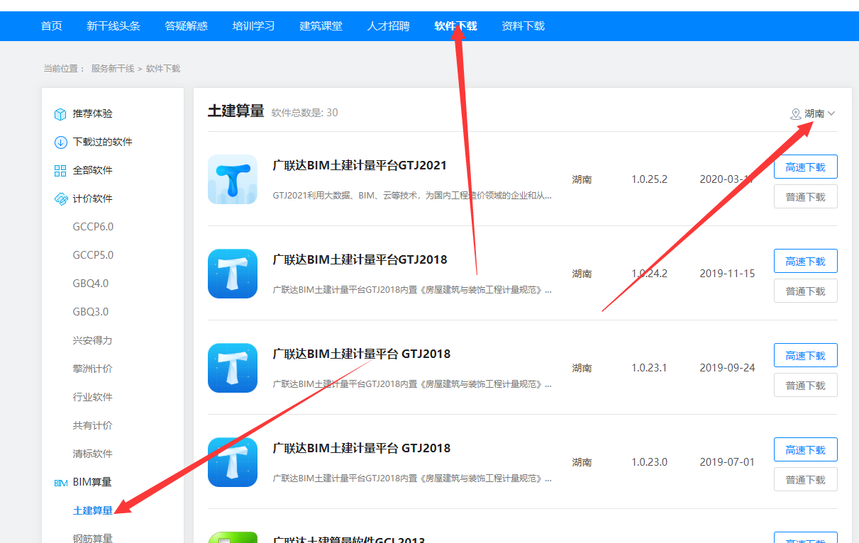
Task: Select GBQ4.0 in the sidebar
Action: click(91, 284)
